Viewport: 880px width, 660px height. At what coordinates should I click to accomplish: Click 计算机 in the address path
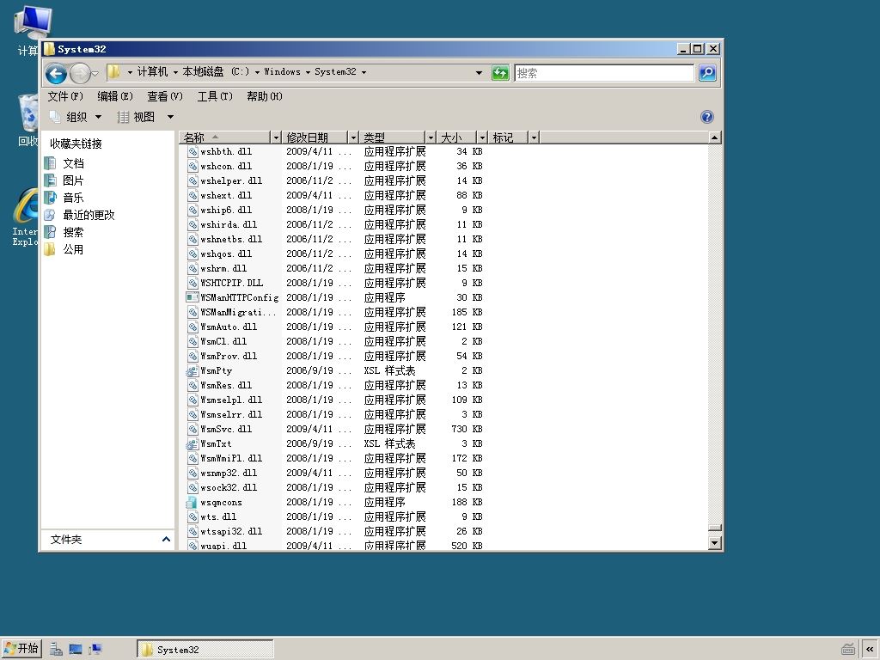(x=152, y=72)
